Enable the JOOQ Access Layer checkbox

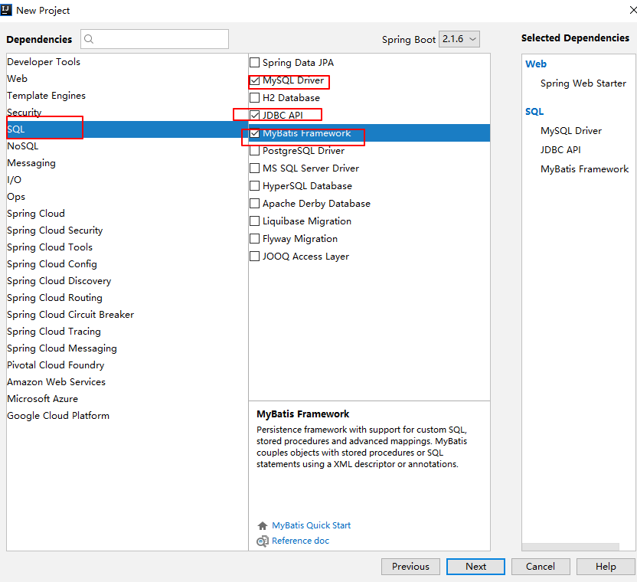point(255,257)
